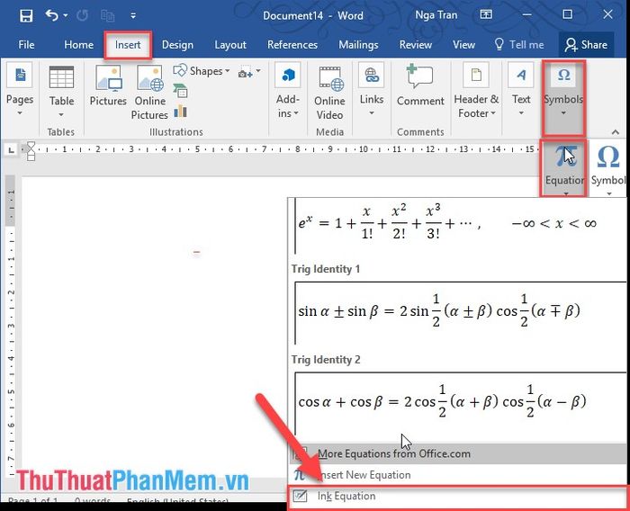Open the References tab
Viewport: 630px width, 511px height.
coord(292,45)
